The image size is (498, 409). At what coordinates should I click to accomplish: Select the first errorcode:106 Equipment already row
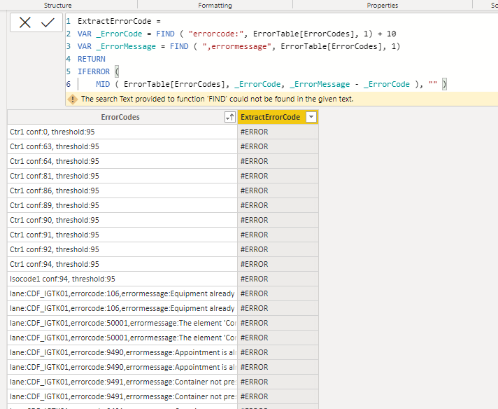pos(122,293)
